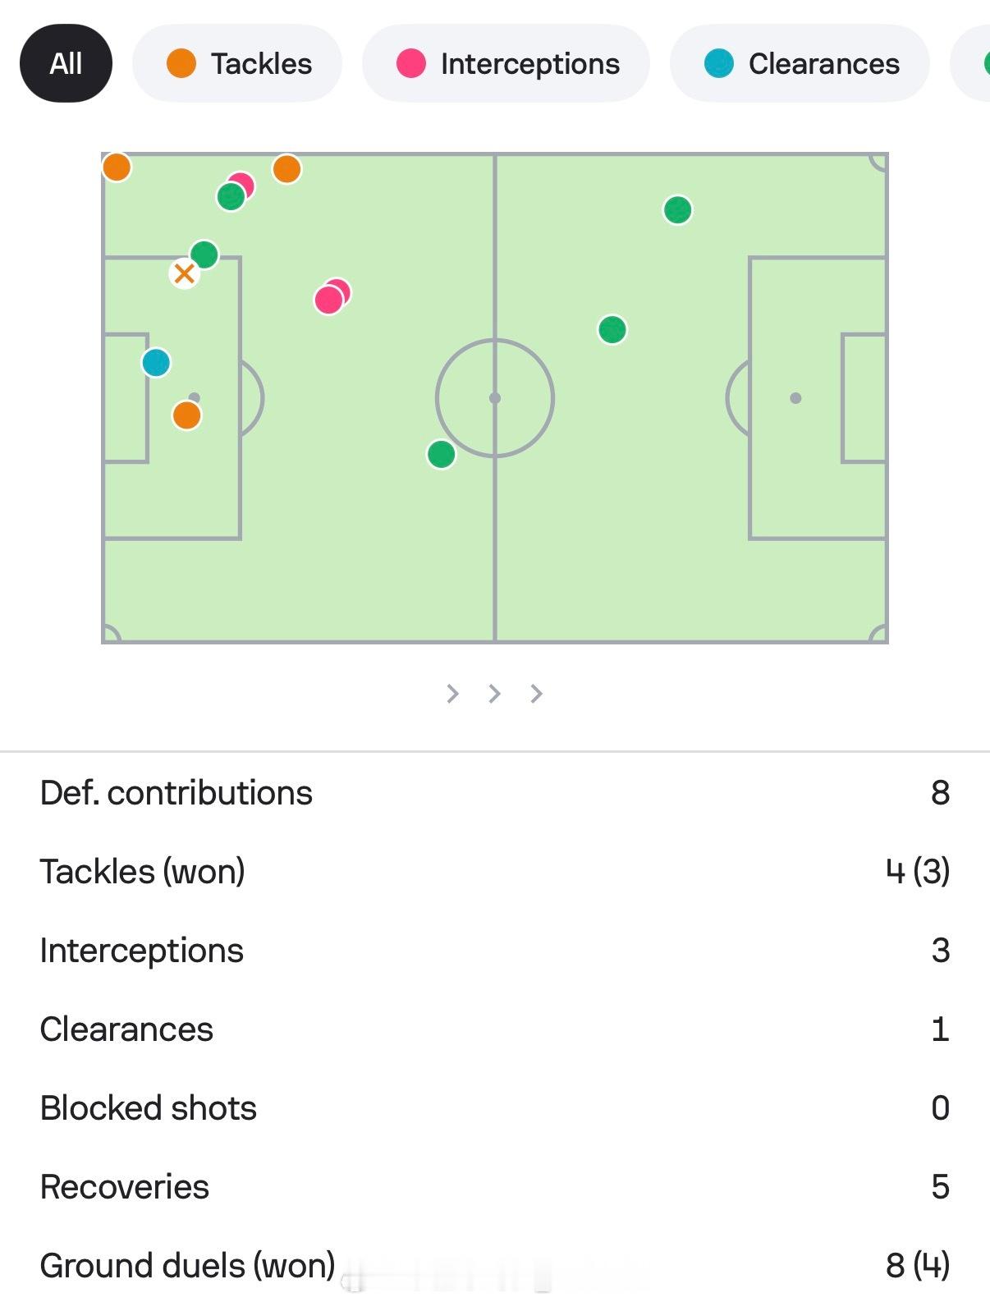
Task: Click the green recovery dot at penalty box corner
Action: point(204,254)
